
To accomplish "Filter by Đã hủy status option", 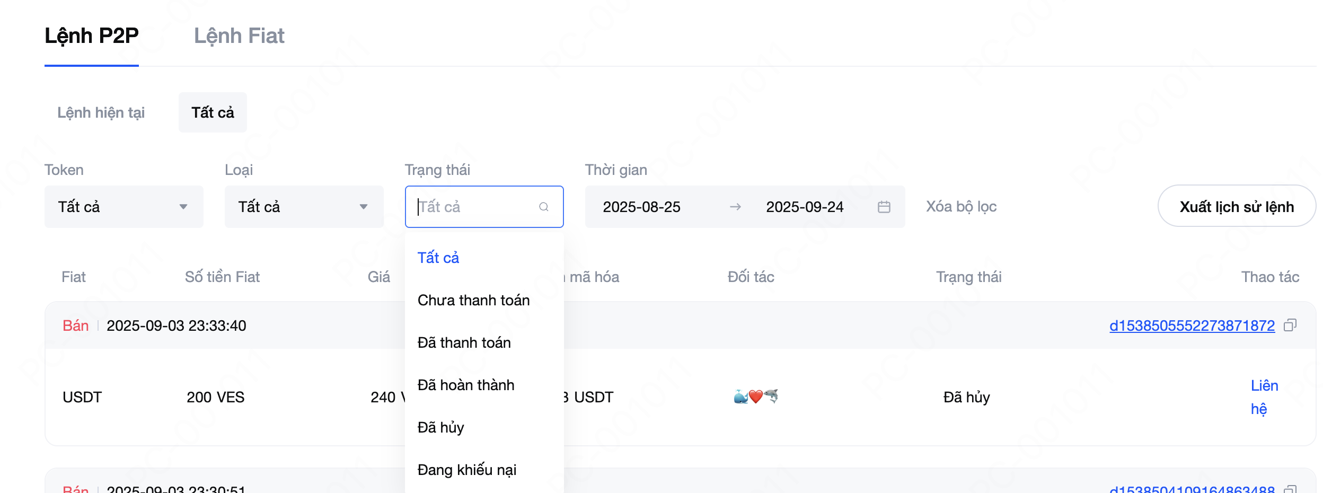I will coord(440,427).
